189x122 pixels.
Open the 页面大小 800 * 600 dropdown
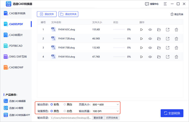pyautogui.click(x=106, y=105)
